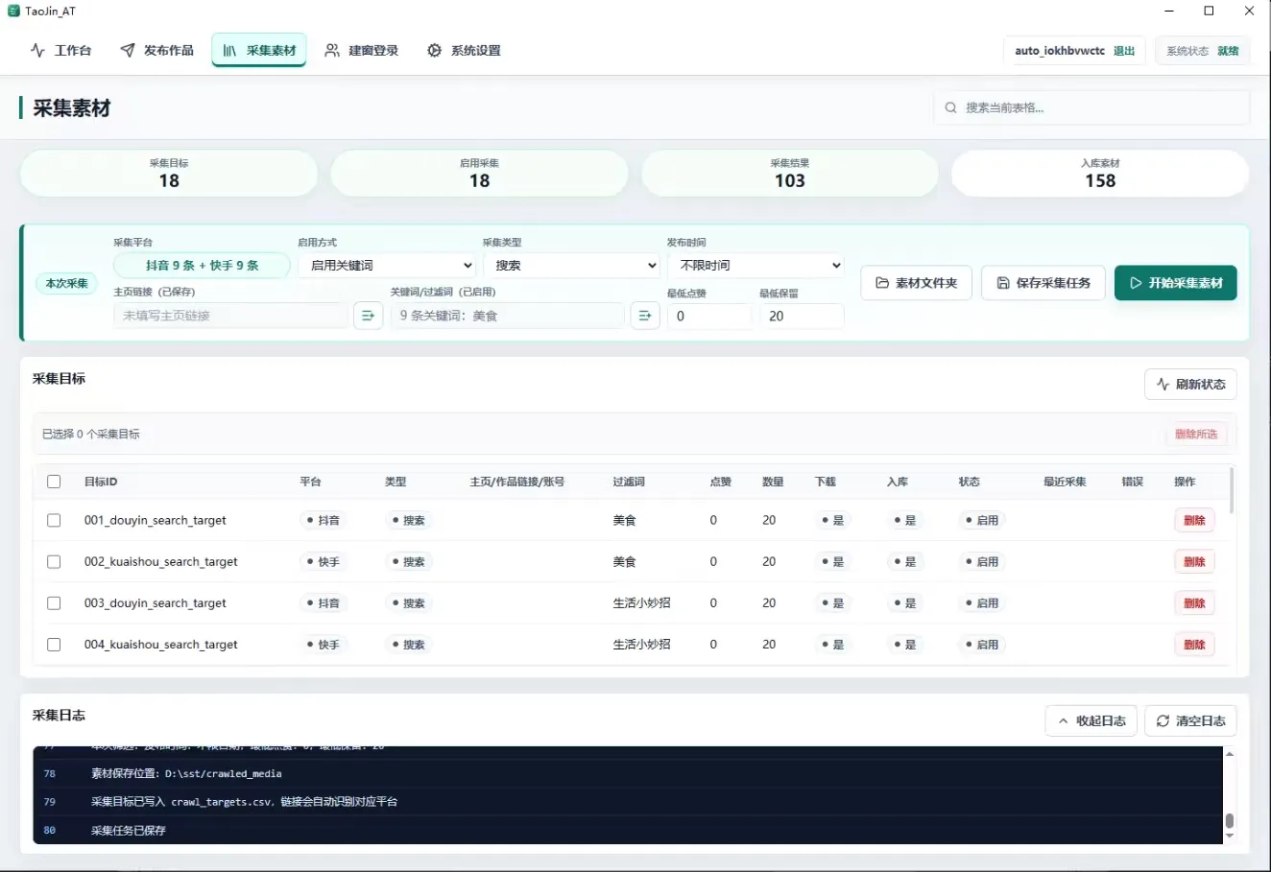Image resolution: width=1271 pixels, height=872 pixels.
Task: Delete the 004_kuaishou_search_target row
Action: 1194,645
